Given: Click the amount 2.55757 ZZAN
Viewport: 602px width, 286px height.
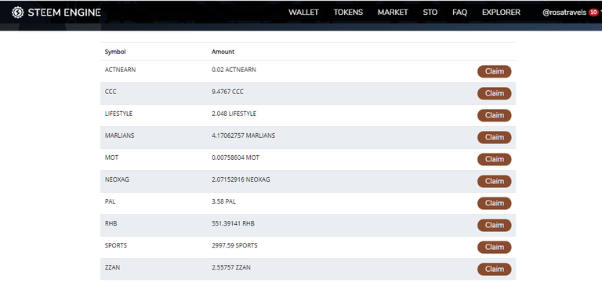Looking at the screenshot, I should pos(231,267).
